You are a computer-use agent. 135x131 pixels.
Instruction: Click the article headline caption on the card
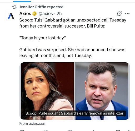[x=74, y=113]
